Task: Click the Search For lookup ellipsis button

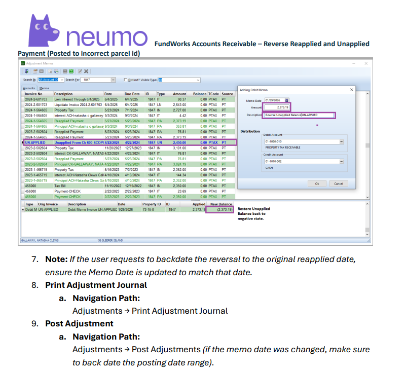Action: 112,80
